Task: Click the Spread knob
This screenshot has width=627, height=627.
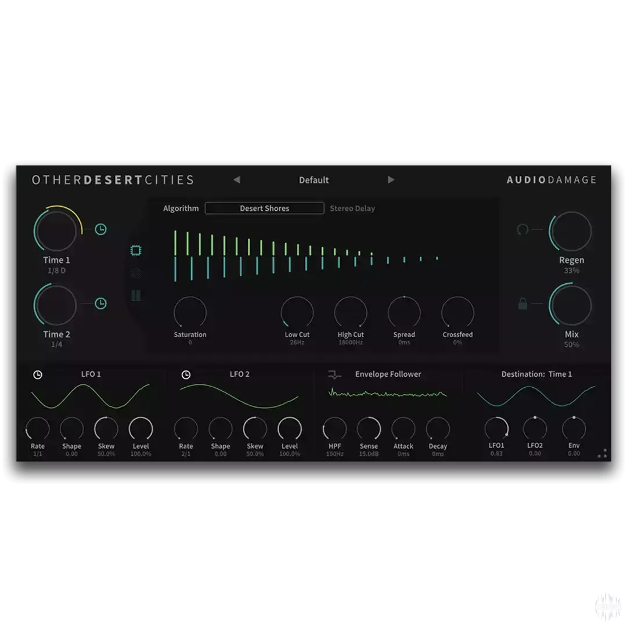Action: (x=404, y=313)
